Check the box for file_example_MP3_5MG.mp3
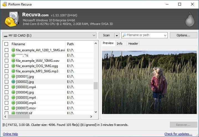This screenshot has height=137, width=199. pyautogui.click(x=6, y=71)
